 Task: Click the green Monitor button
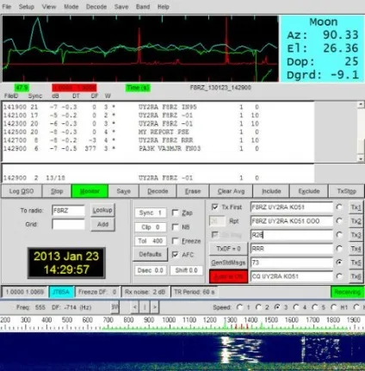point(90,191)
